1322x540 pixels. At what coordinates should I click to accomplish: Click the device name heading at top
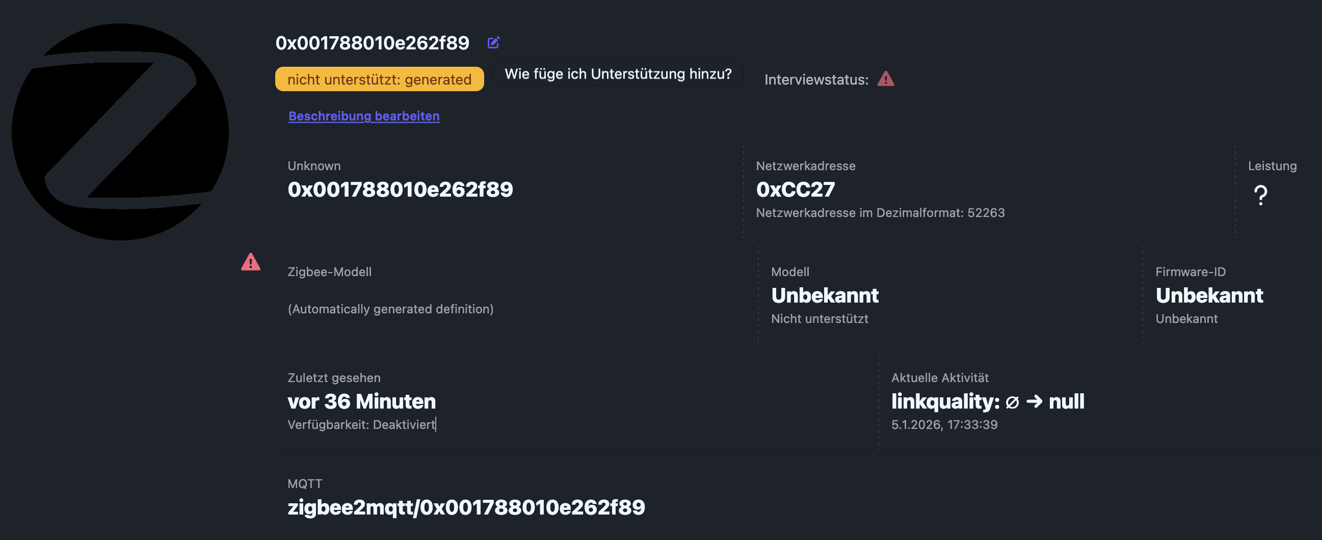tap(372, 43)
